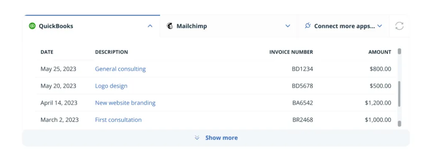The image size is (428, 158).
Task: Click the Mailchimp monkey logo icon
Action: coord(170,26)
